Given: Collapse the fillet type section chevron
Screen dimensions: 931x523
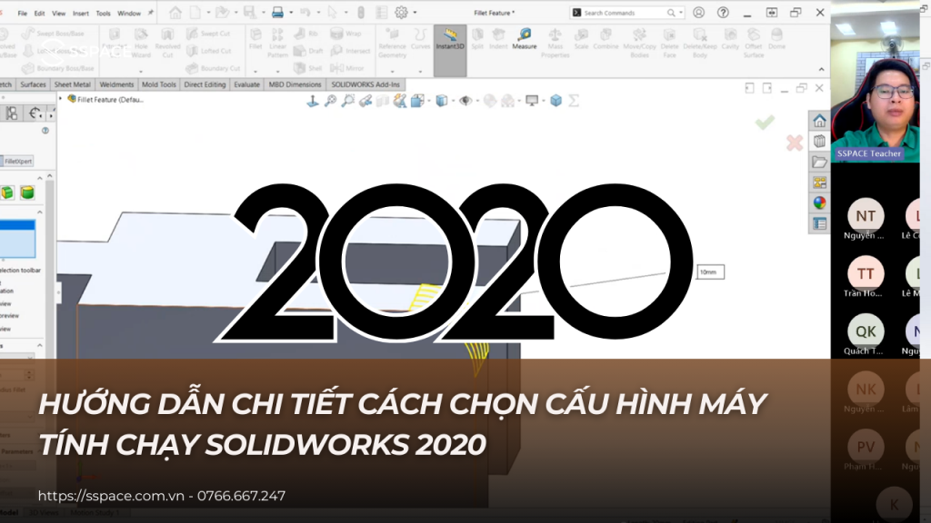Looking at the screenshot, I should point(40,178).
